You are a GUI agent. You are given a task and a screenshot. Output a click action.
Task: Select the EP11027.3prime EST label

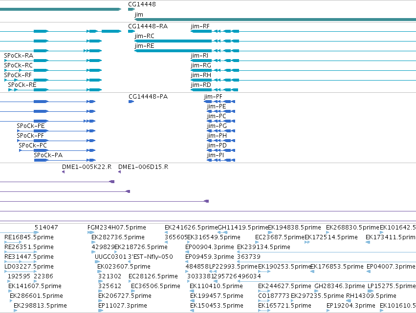click(x=123, y=306)
